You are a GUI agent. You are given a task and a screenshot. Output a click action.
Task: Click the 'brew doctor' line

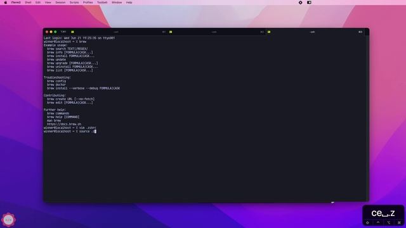click(x=56, y=85)
